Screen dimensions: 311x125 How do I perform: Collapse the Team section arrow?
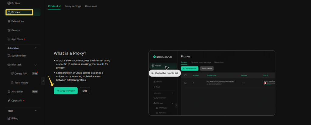36,111
